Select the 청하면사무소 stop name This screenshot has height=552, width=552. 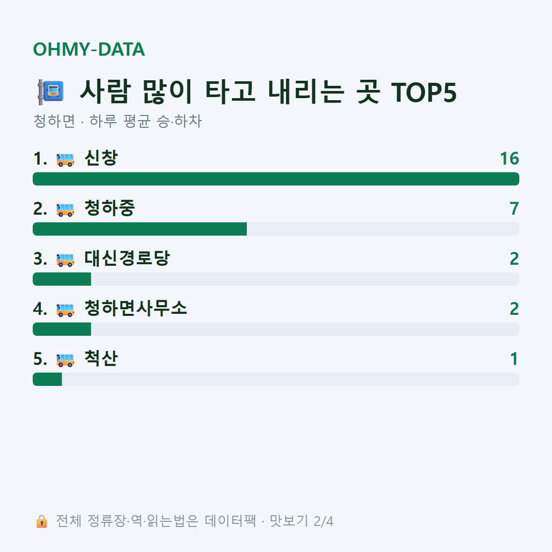coord(135,308)
